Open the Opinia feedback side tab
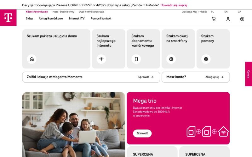The height and width of the screenshot is (157, 252). click(249, 74)
